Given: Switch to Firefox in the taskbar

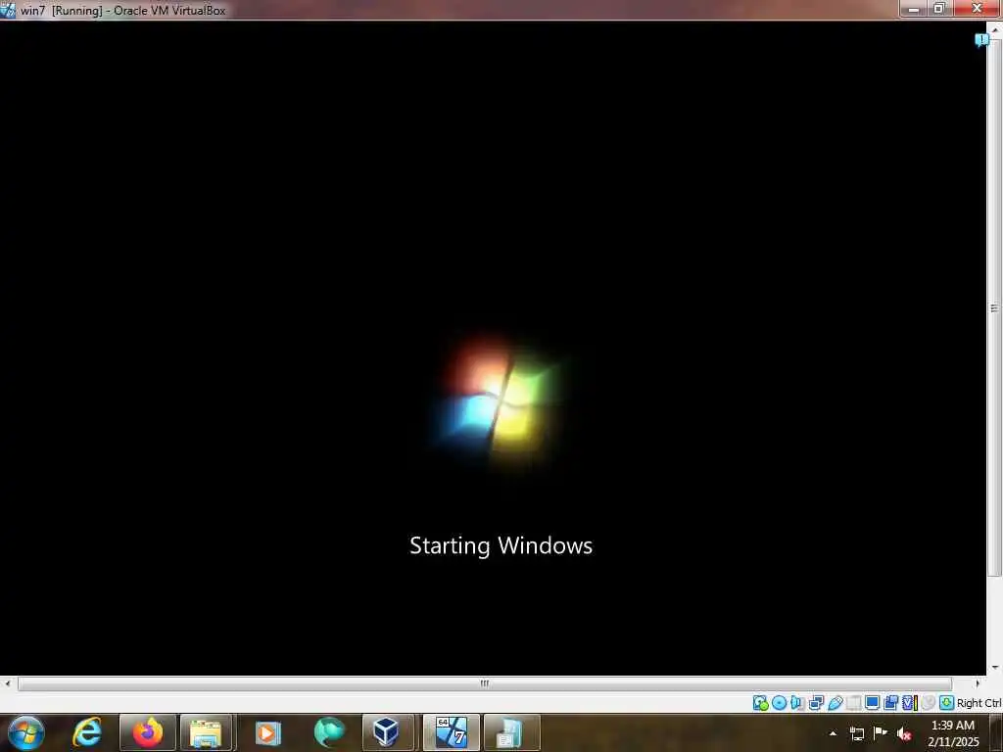Looking at the screenshot, I should [148, 732].
